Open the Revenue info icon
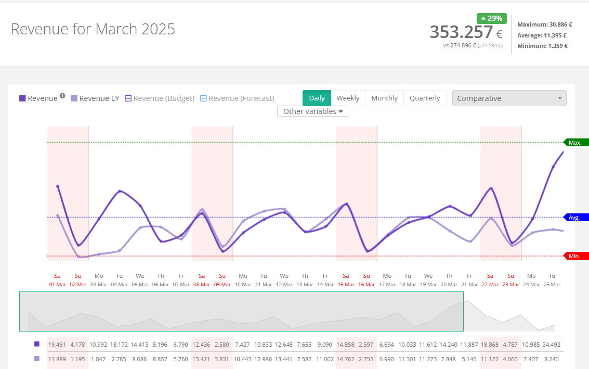589x369 pixels. 62,96
